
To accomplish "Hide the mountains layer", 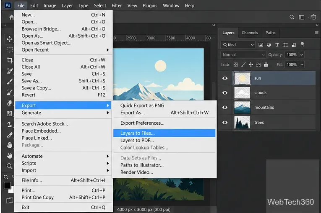I will tap(225, 108).
